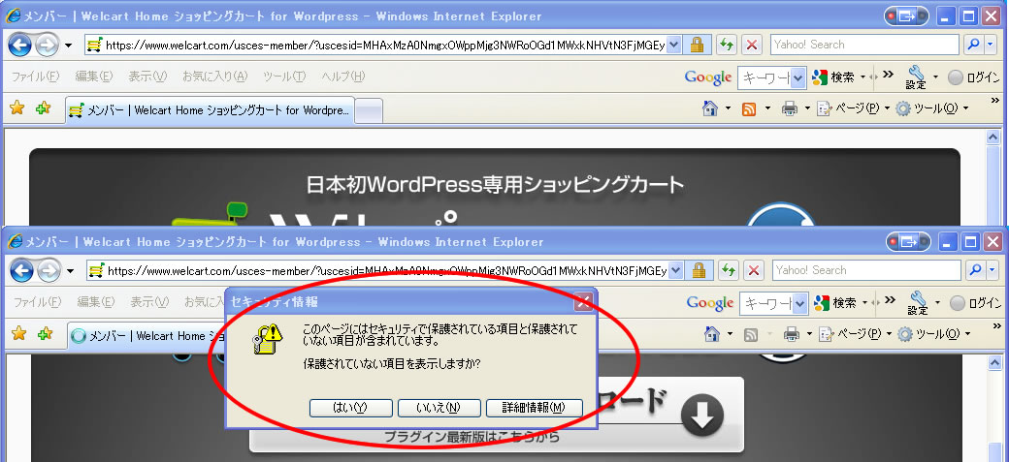1009x462 pixels.
Task: Click はい(Y) in security dialog
Action: pyautogui.click(x=350, y=408)
